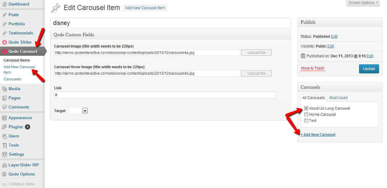Screen dimensions: 387x188
Task: Check the Home Carousel checkbox
Action: 306,115
